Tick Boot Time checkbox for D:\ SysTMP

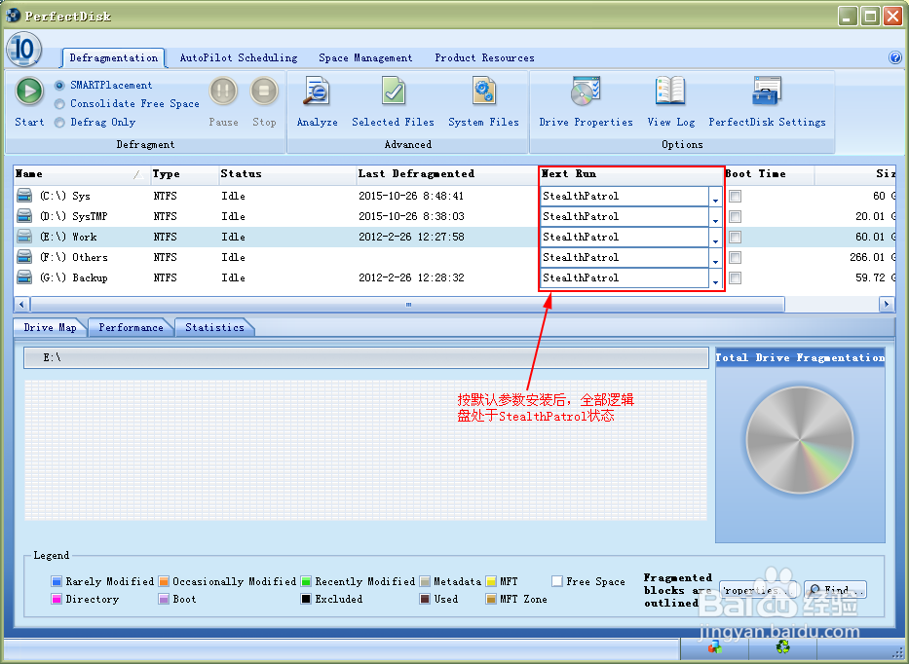pyautogui.click(x=735, y=216)
